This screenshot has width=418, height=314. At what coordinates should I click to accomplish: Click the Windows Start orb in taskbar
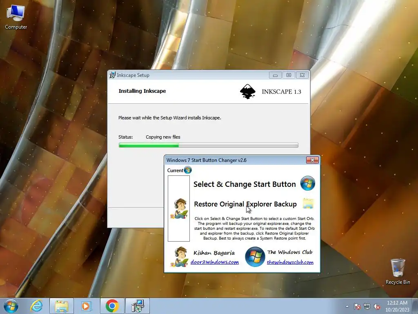(11, 306)
